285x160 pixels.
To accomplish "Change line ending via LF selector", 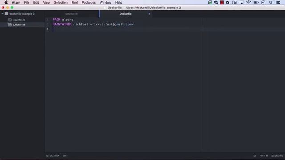I will click(255, 156).
